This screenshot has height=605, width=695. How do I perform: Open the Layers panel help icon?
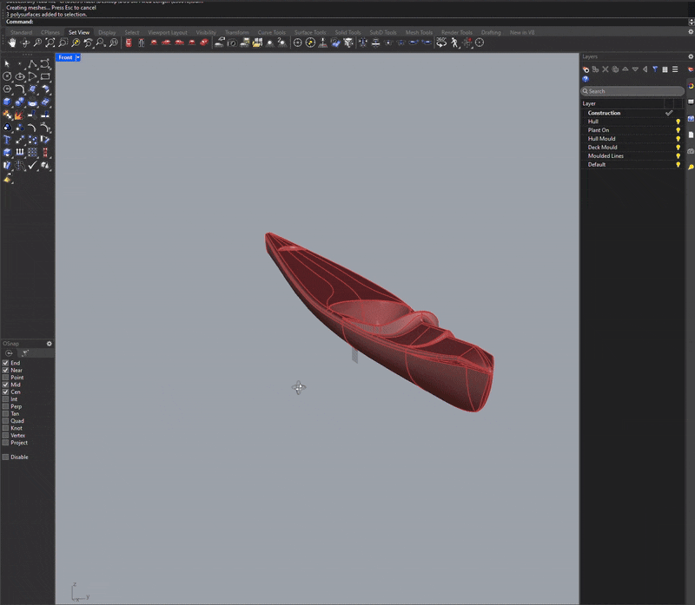coord(586,79)
